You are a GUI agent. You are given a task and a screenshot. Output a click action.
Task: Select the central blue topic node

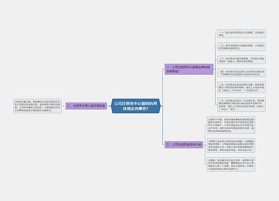point(136,106)
